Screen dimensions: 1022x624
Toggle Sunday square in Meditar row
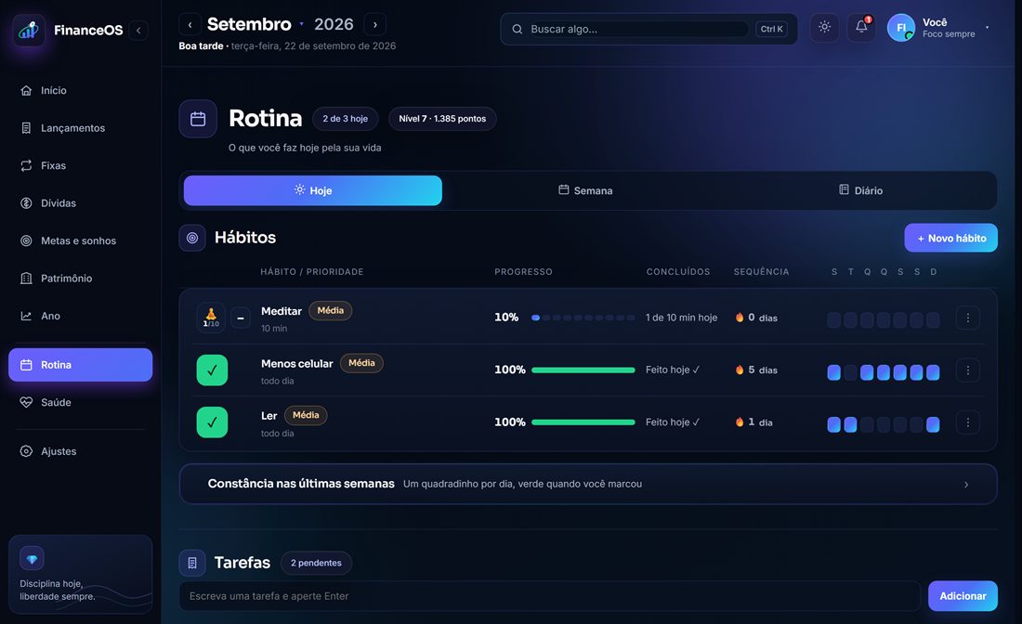click(934, 319)
